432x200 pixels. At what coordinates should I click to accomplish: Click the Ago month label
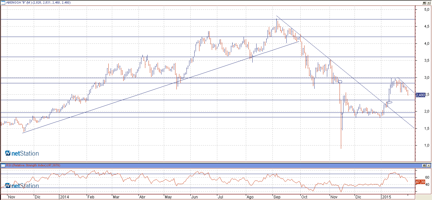(x=250, y=197)
